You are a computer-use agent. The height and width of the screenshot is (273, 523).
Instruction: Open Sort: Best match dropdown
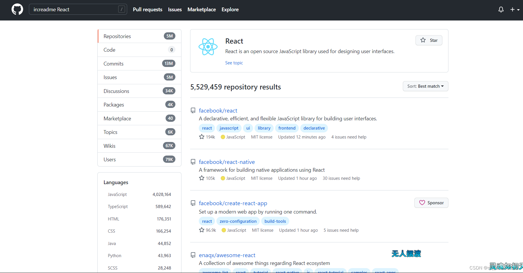click(x=425, y=86)
